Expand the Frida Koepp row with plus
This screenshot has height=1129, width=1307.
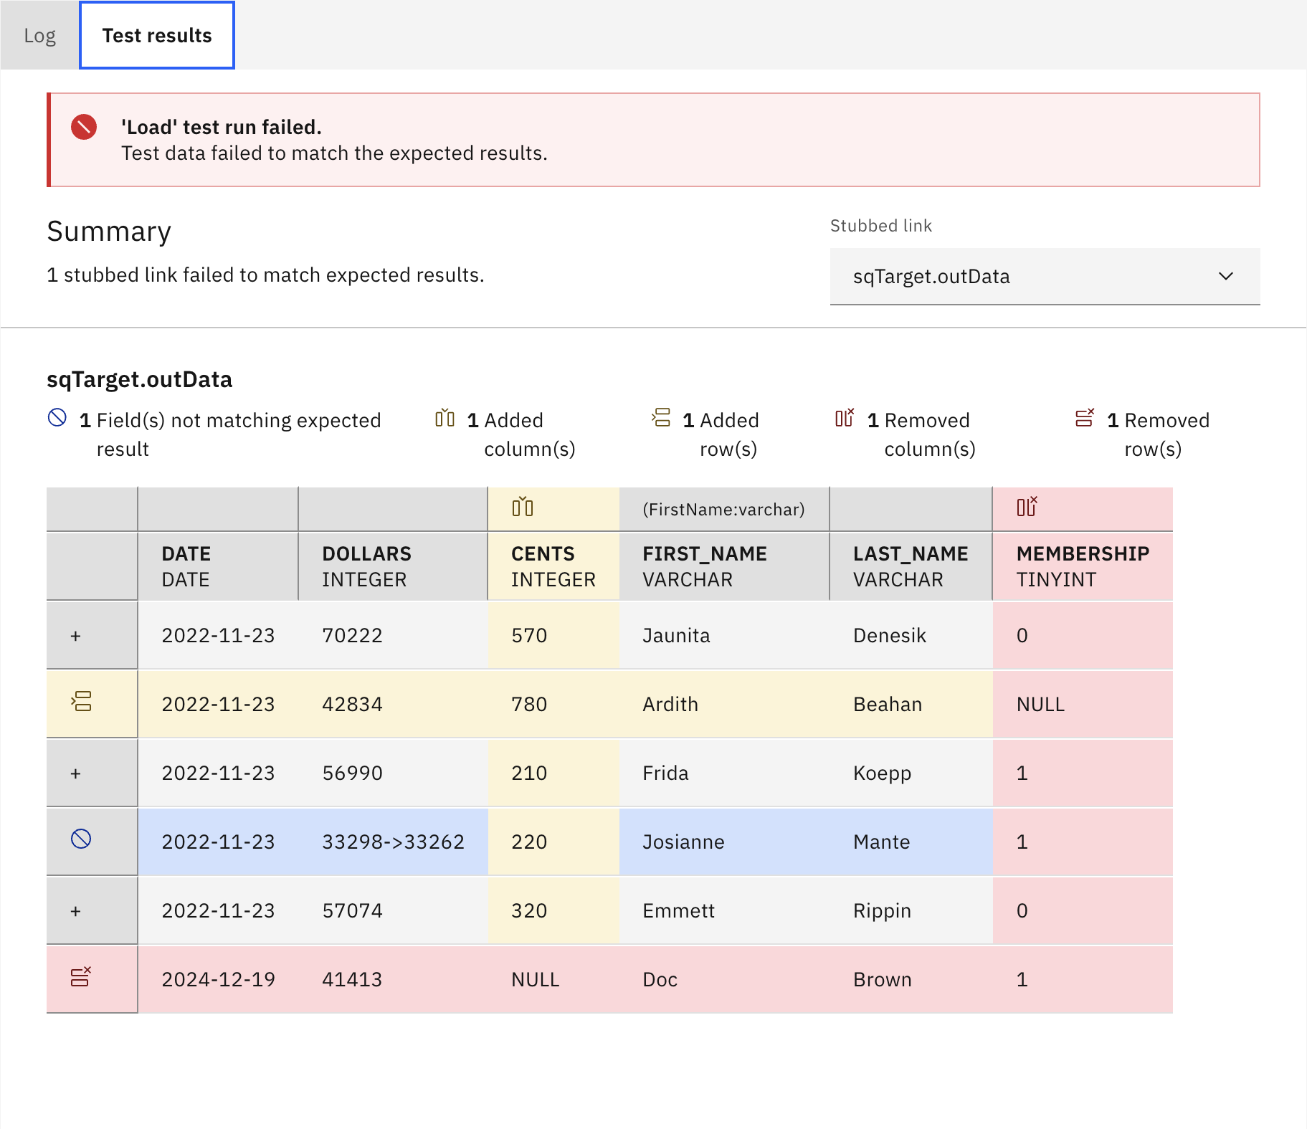[76, 773]
